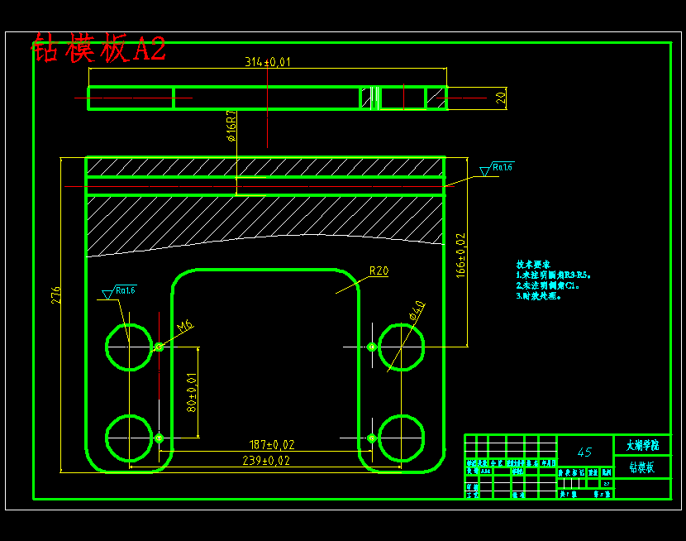Click the 276 height dimension text
The image size is (686, 541).
pyautogui.click(x=56, y=295)
